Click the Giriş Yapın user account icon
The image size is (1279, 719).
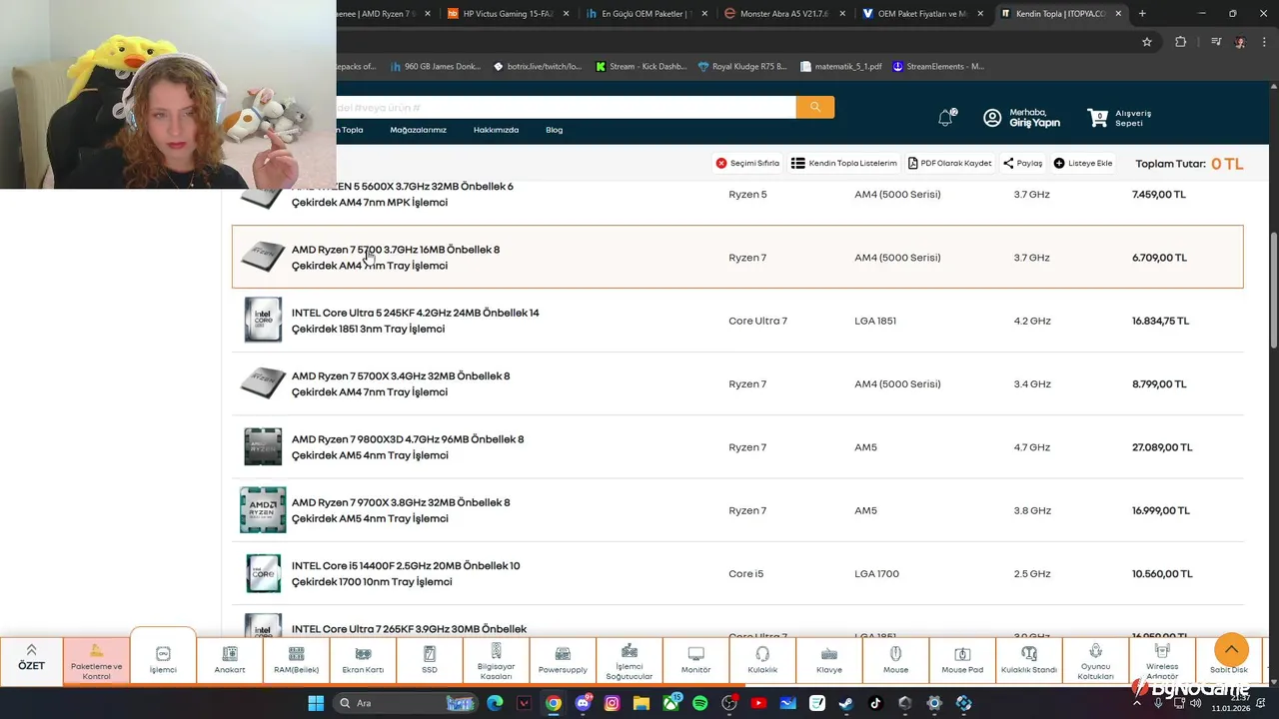click(992, 118)
